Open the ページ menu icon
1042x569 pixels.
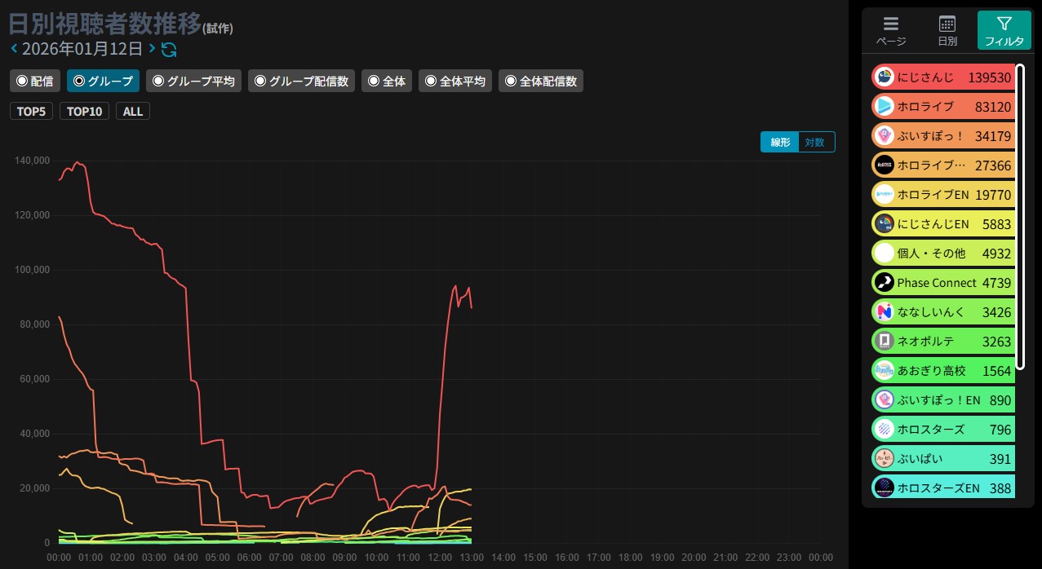pyautogui.click(x=891, y=24)
